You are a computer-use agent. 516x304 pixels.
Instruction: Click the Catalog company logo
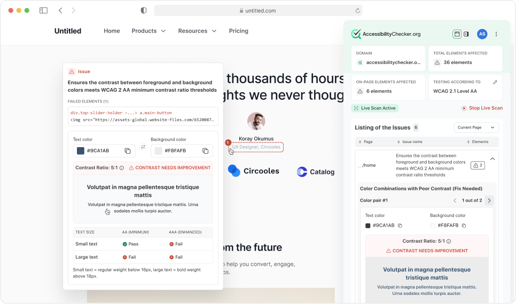[316, 172]
